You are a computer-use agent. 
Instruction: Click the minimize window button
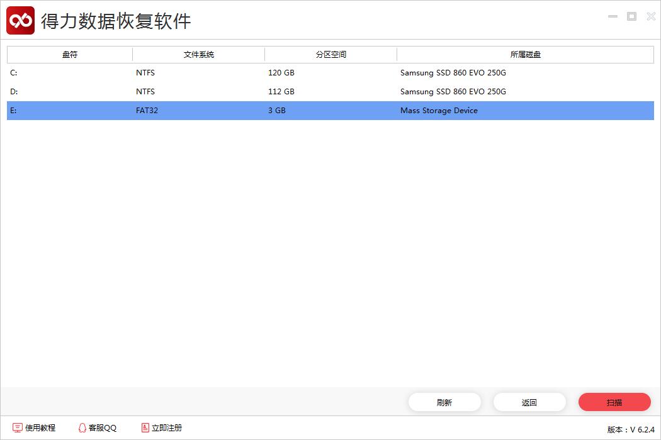(x=613, y=16)
